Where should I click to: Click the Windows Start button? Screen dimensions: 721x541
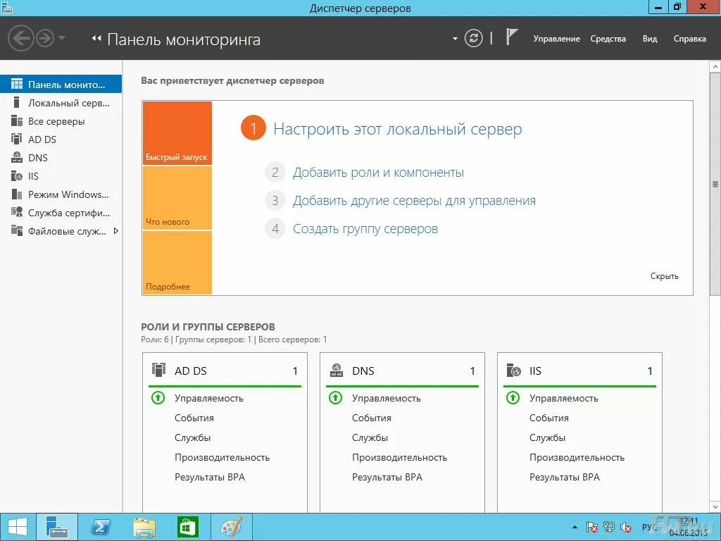pyautogui.click(x=18, y=527)
